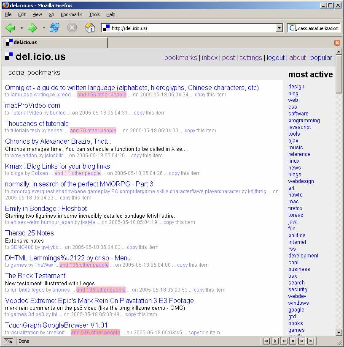Select the 'firefox' tag in most active
The width and height of the screenshot is (344, 347).
pos(295,208)
